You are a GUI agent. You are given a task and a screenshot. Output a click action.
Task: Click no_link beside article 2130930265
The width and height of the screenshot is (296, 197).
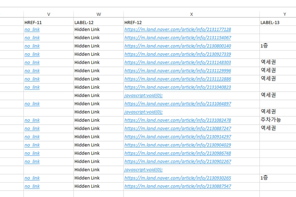[x=32, y=178]
